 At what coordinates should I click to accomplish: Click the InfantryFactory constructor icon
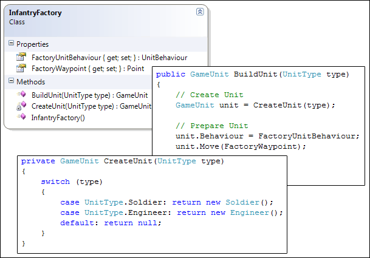21,117
